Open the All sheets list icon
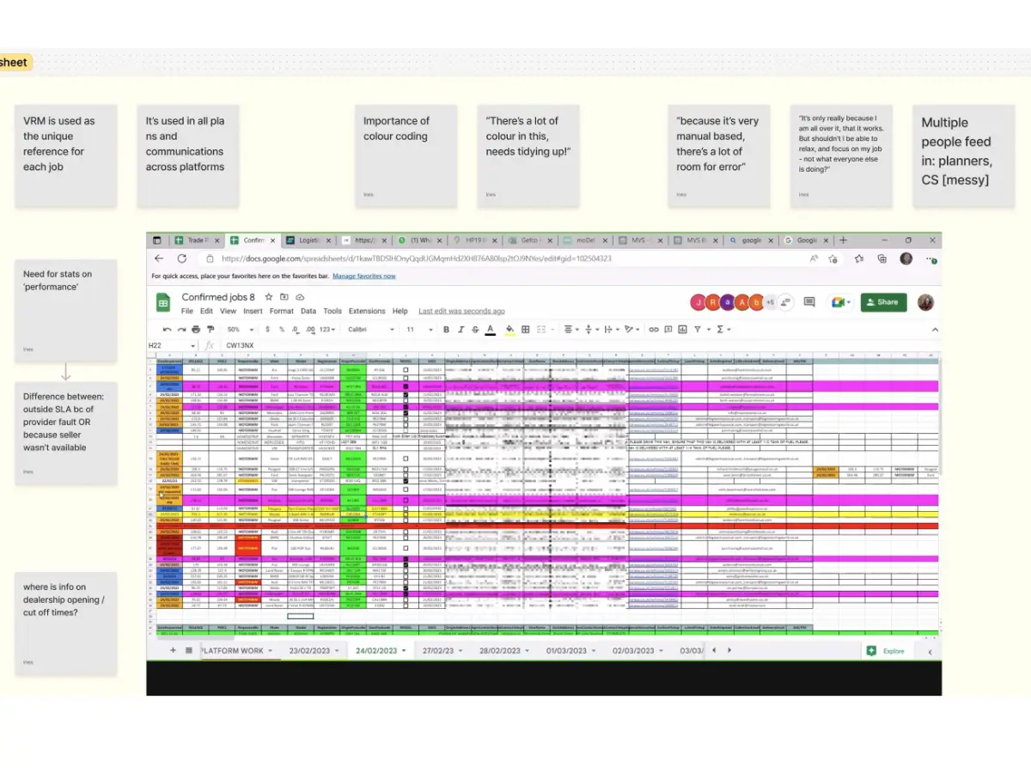The image size is (1031, 773). pyautogui.click(x=188, y=650)
